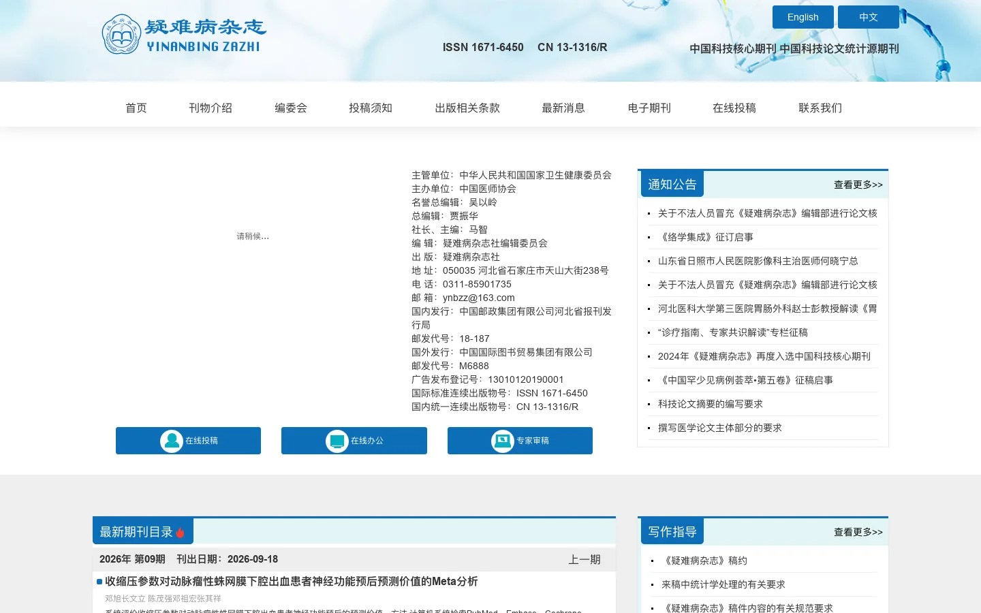Screen dimensions: 981x613
Task: Click the CN 13-1316/R header text
Action: click(572, 47)
